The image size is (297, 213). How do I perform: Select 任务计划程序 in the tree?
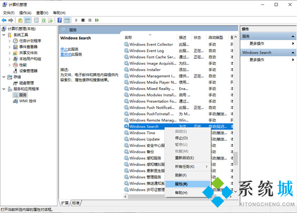pyautogui.click(x=30, y=41)
